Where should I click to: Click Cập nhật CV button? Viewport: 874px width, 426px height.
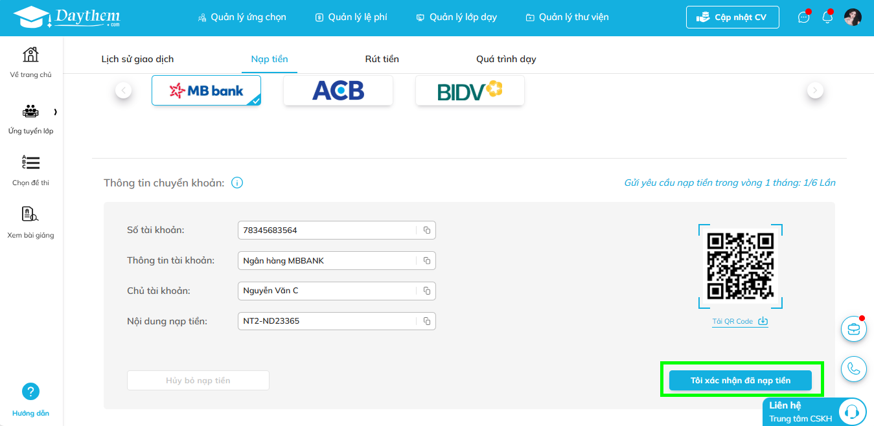[x=732, y=17]
